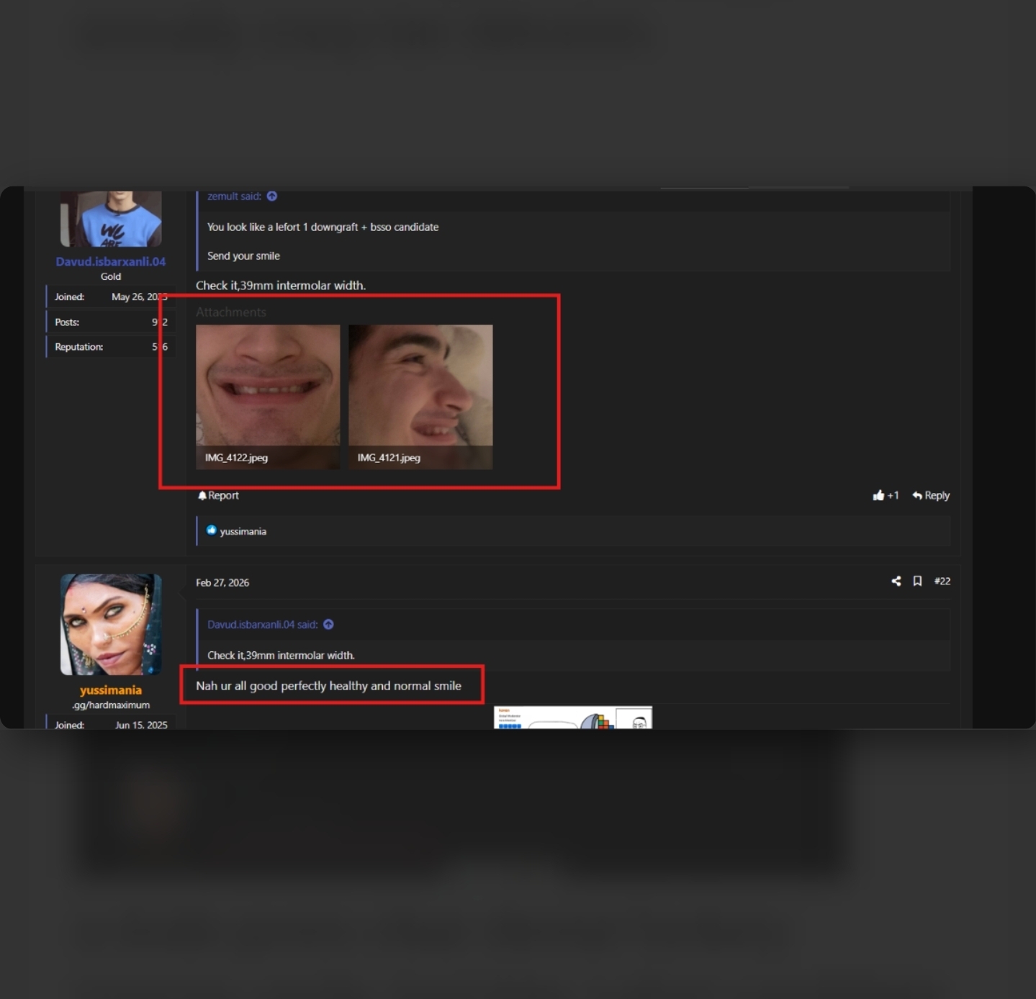Click the blue like icon beside yussimania

pos(211,530)
